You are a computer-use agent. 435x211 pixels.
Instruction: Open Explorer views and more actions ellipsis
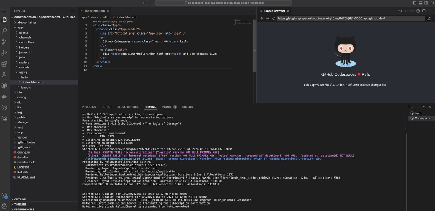[72, 11]
